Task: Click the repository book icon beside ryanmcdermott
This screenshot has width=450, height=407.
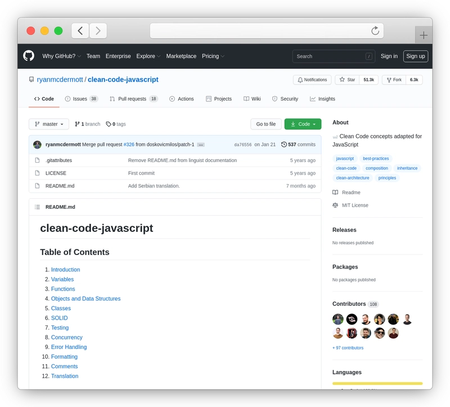Action: tap(31, 79)
